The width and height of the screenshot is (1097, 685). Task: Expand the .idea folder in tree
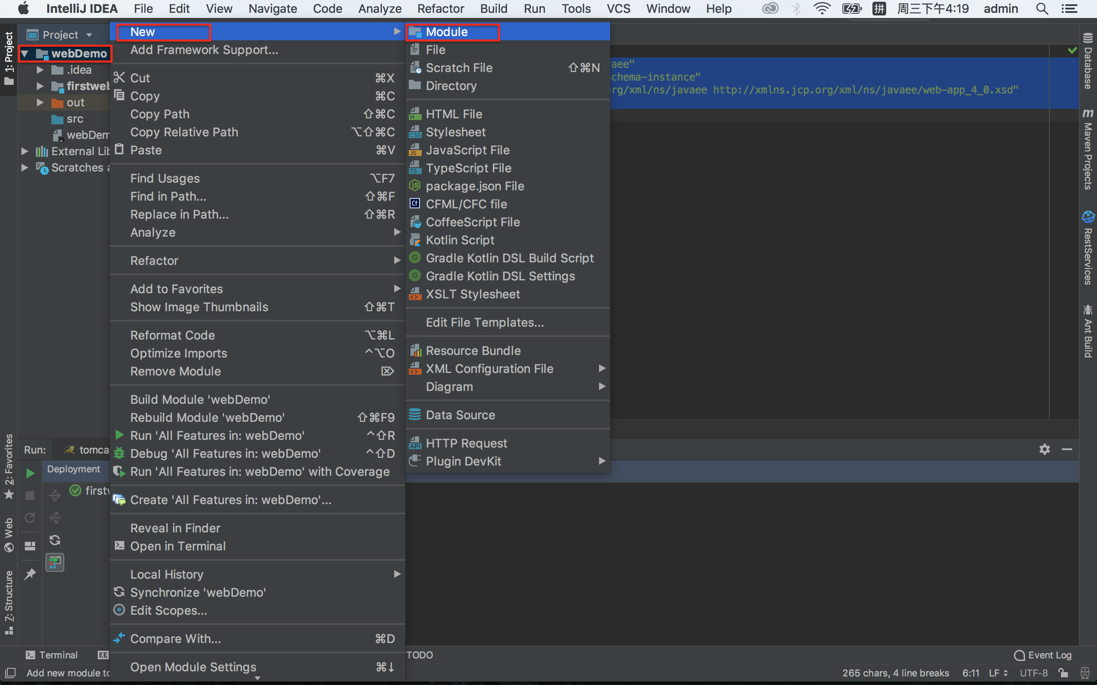40,70
